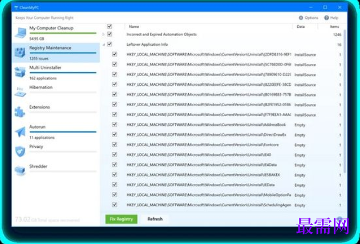
Task: Uncheck Incorrect and Expired Automation Objects
Action: point(110,34)
